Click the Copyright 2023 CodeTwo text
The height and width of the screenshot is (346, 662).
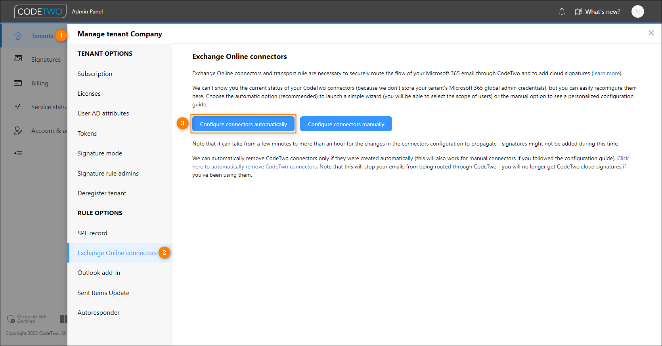[x=36, y=333]
